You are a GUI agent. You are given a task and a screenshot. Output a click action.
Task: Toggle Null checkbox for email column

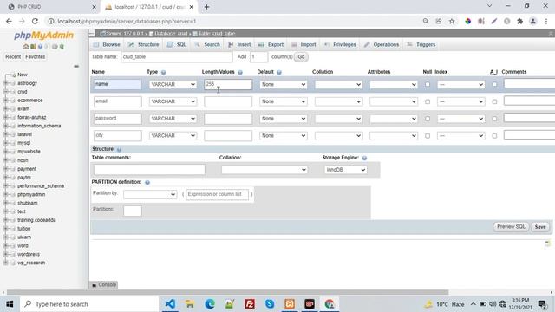428,102
